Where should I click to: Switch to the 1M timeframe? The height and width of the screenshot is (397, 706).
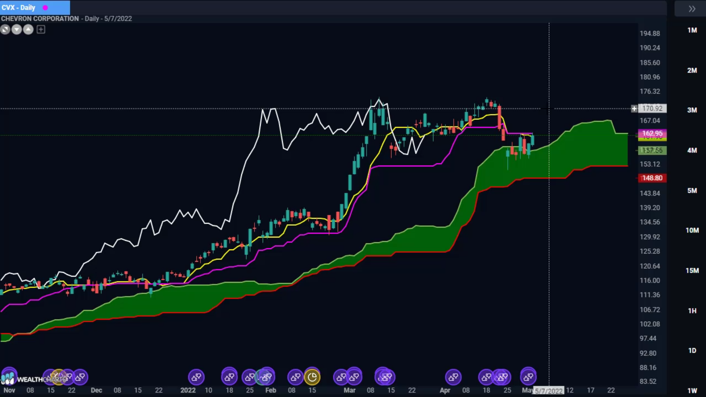(x=692, y=30)
